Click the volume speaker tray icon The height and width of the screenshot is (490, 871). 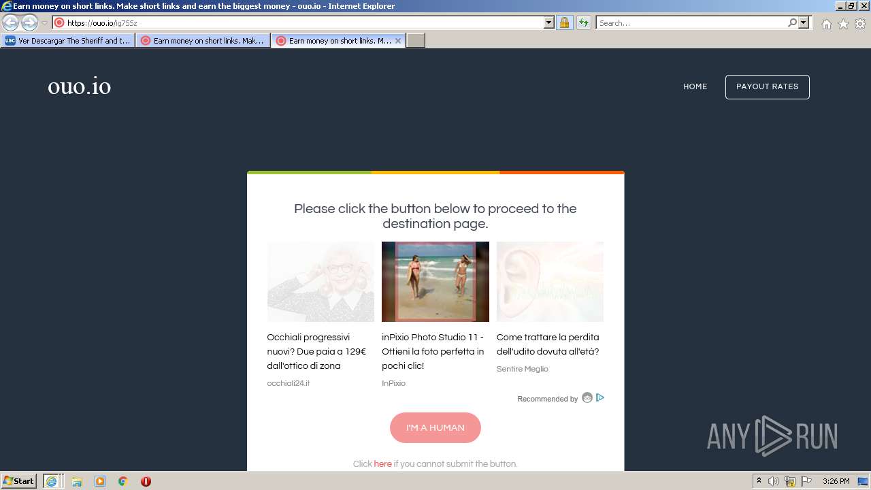pyautogui.click(x=774, y=481)
